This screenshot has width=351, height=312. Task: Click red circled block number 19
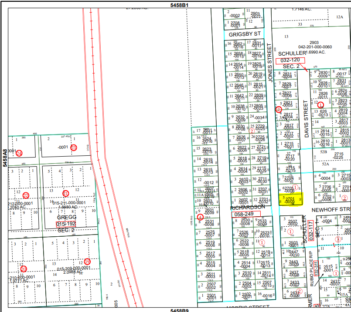click(87, 262)
